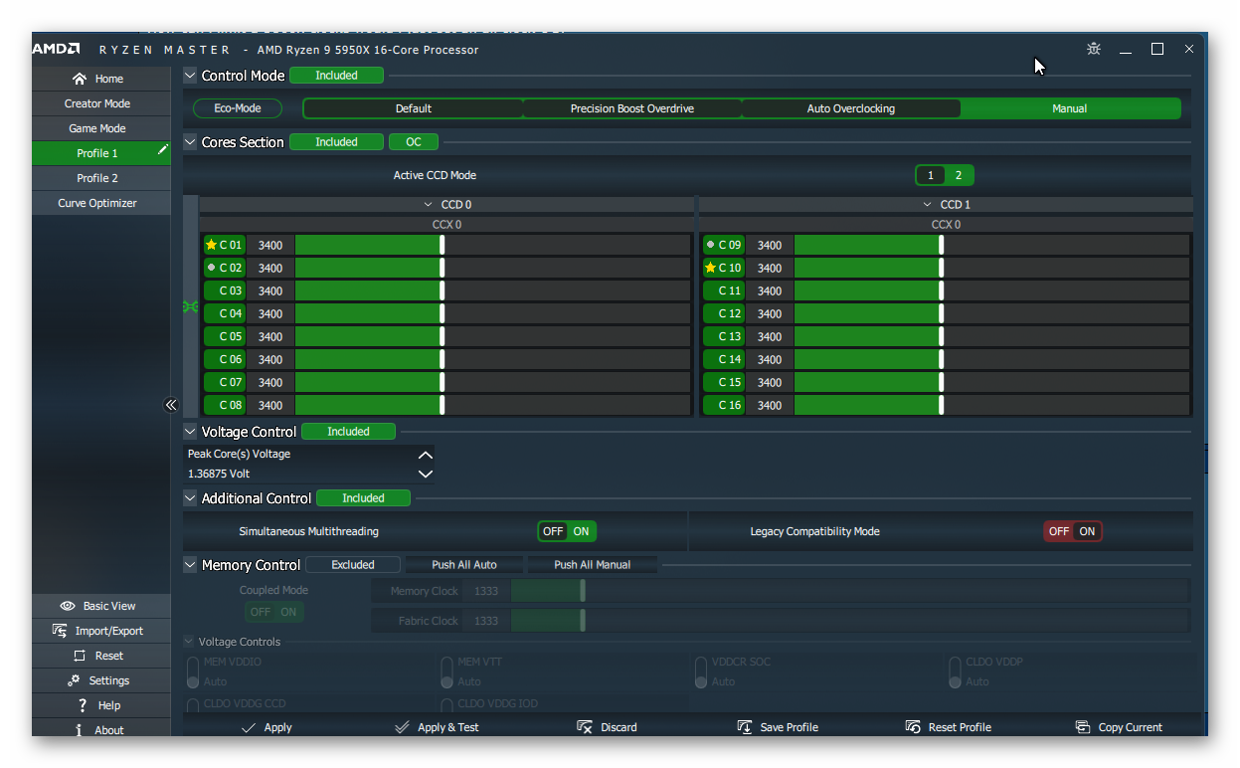The width and height of the screenshot is (1240, 768).
Task: Click the AMD logo in title bar
Action: (58, 49)
